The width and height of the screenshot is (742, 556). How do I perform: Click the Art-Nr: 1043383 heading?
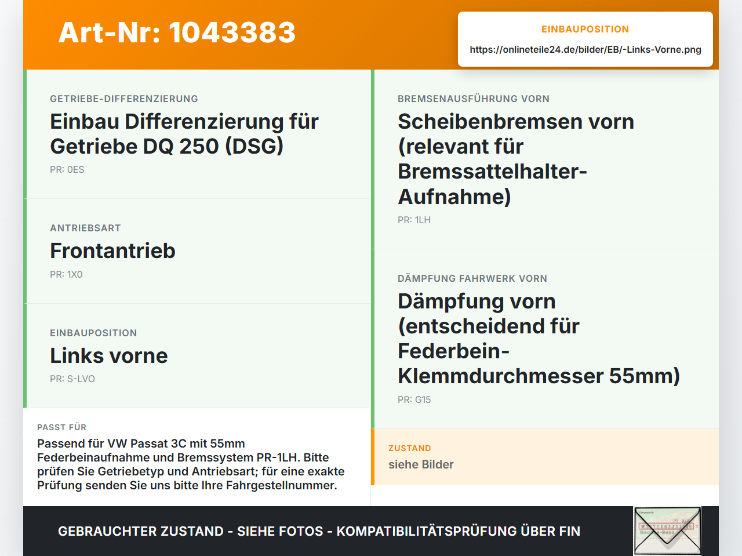point(177,32)
